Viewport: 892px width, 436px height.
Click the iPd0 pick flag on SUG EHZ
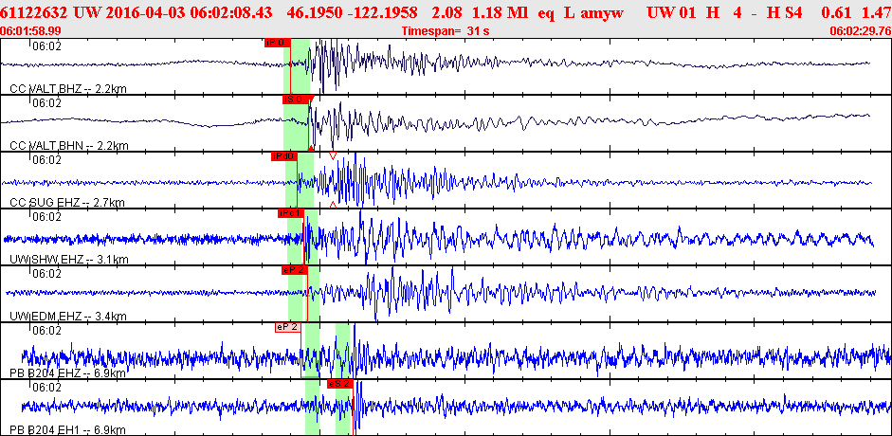(x=283, y=156)
